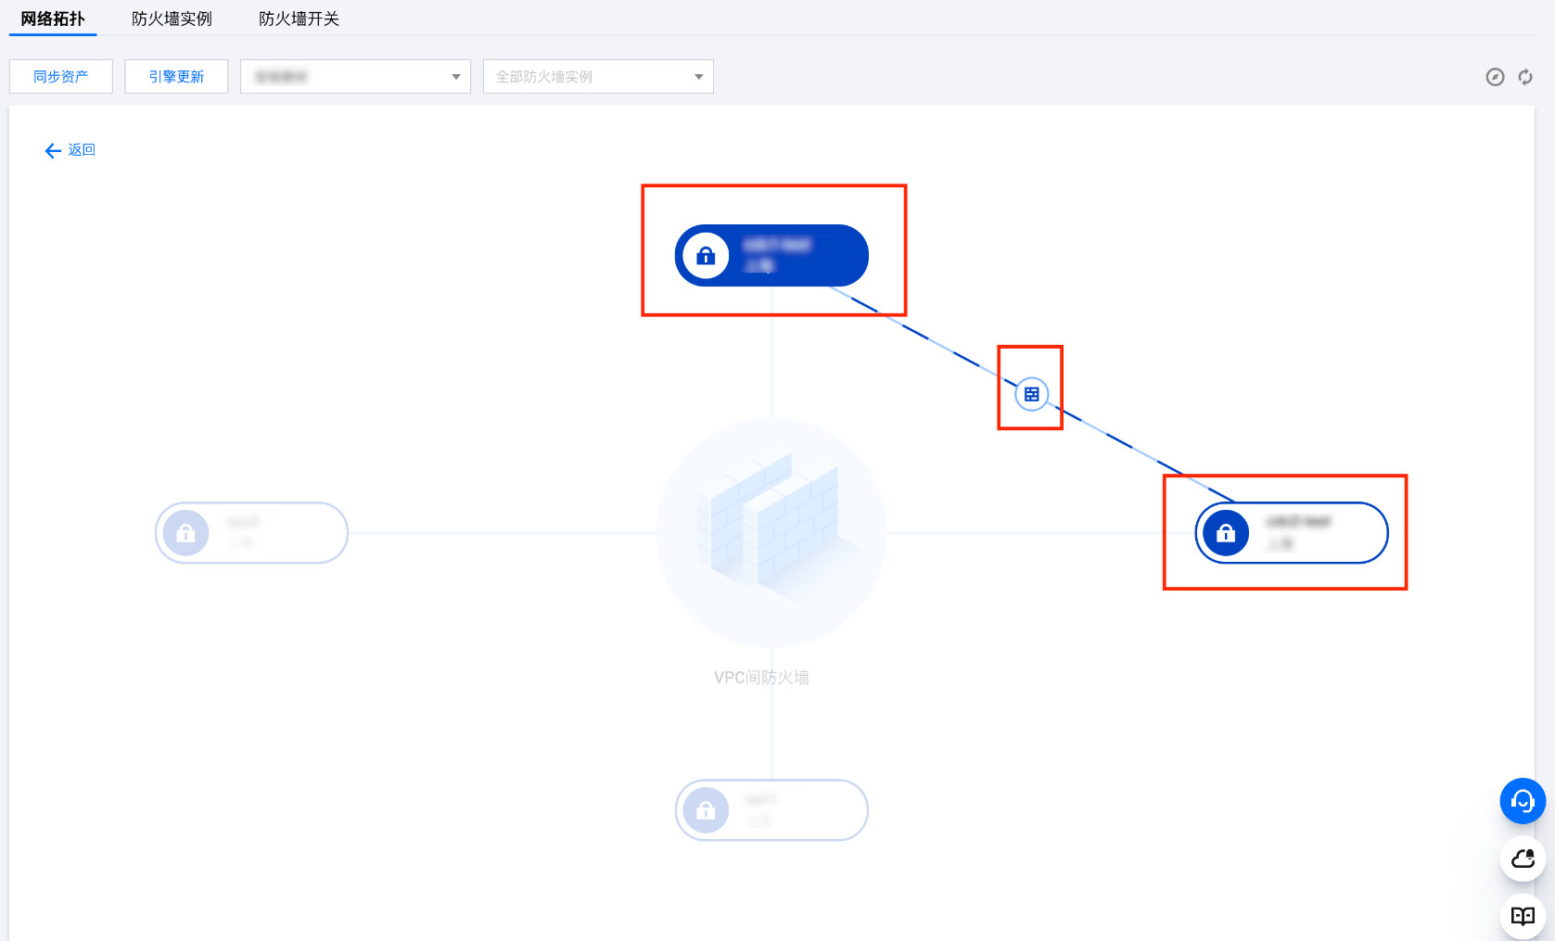
Task: Click the faded lock icon on bottom node
Action: pos(706,811)
